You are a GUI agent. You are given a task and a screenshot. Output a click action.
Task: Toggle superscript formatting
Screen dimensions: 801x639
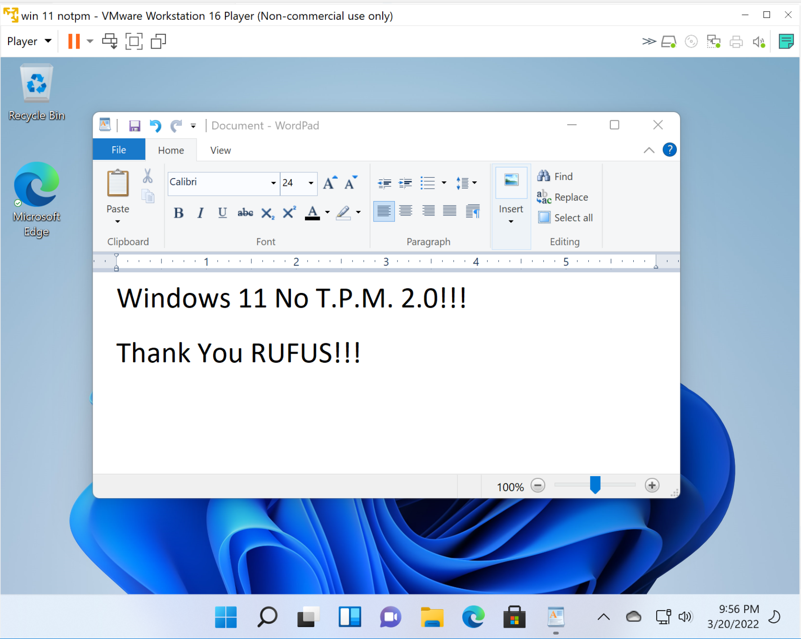(x=289, y=213)
